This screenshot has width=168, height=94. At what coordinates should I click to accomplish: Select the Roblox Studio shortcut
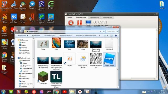pyautogui.click(x=109, y=60)
